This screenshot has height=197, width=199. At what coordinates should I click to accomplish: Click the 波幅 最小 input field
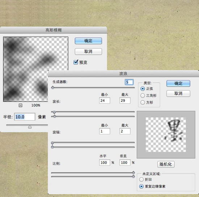105,131
